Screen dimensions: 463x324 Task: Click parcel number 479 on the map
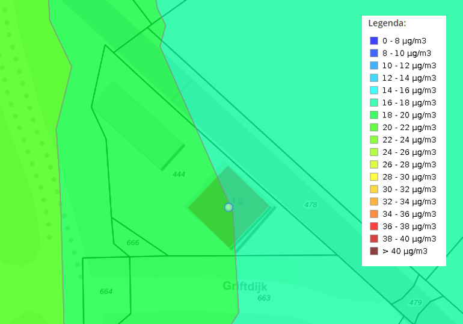coord(415,303)
